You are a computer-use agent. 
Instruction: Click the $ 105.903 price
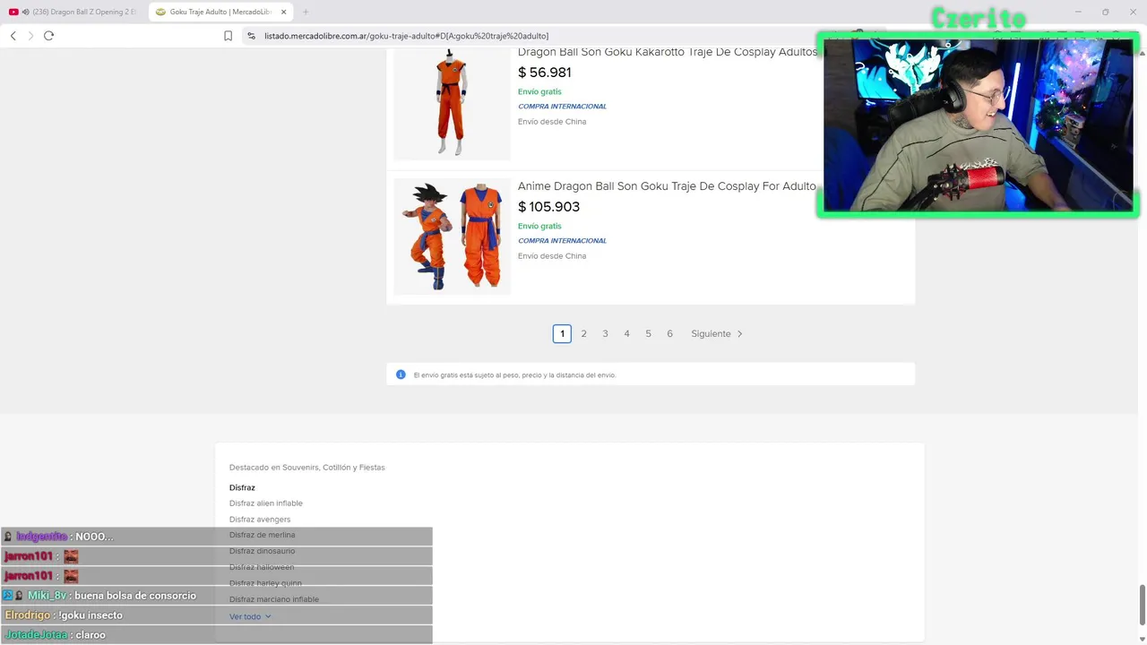(x=549, y=207)
